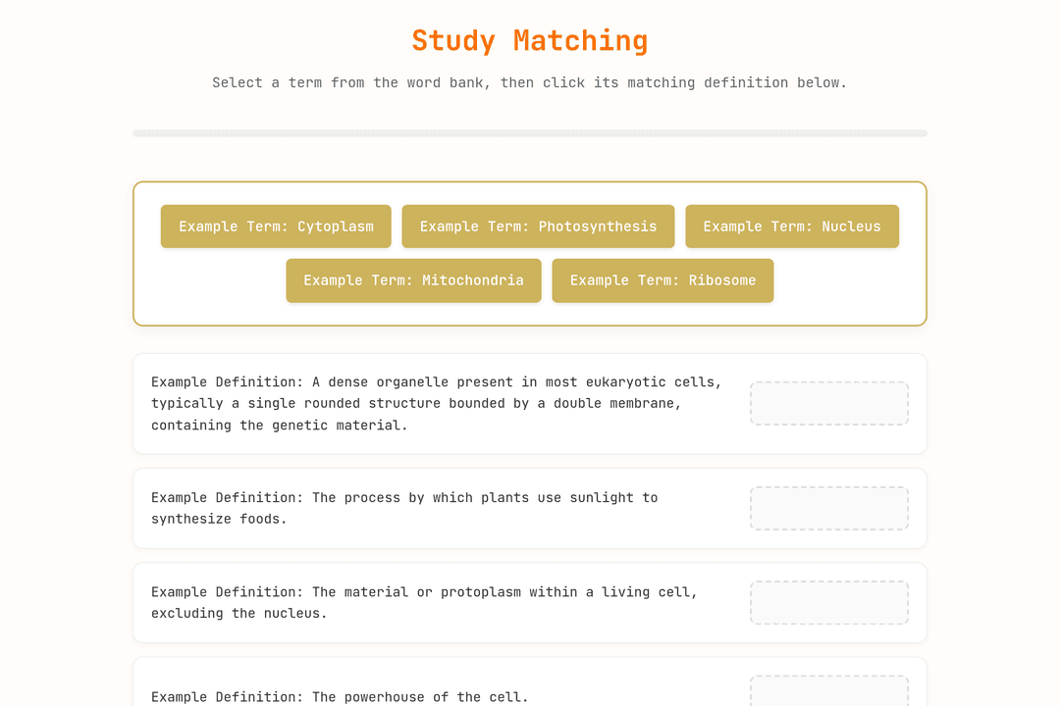Image resolution: width=1060 pixels, height=706 pixels.
Task: Click the powerhouse of the cell definition
Action: (340, 696)
